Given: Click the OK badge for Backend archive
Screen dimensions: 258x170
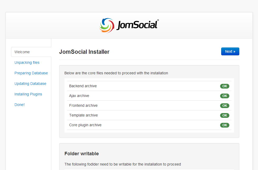Looking at the screenshot, I should coord(225,86).
